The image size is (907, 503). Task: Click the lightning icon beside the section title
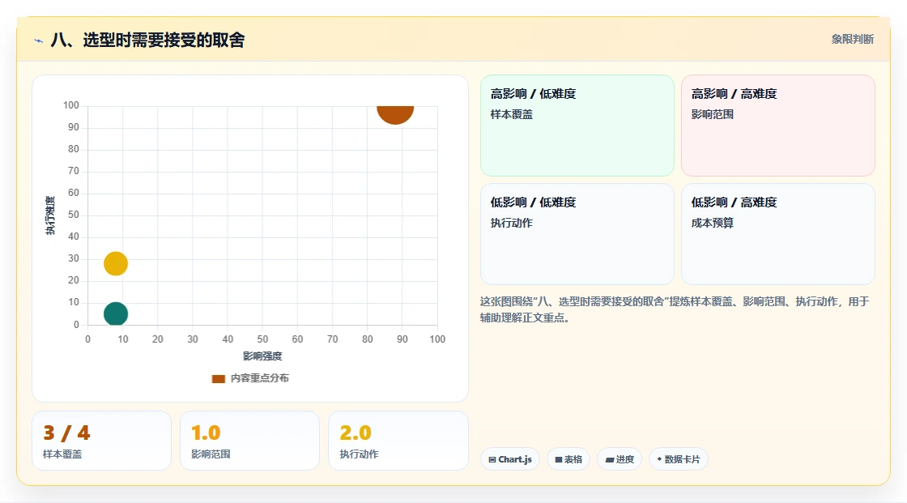pos(39,40)
